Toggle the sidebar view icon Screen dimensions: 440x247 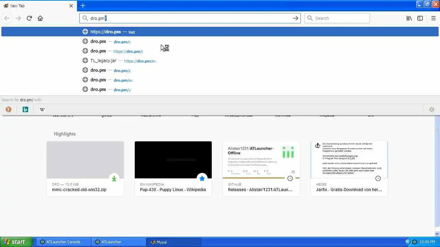[420, 18]
